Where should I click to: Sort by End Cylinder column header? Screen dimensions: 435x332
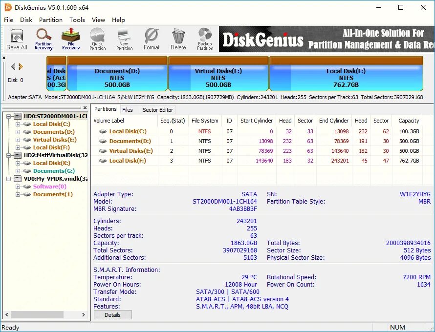[x=334, y=121]
